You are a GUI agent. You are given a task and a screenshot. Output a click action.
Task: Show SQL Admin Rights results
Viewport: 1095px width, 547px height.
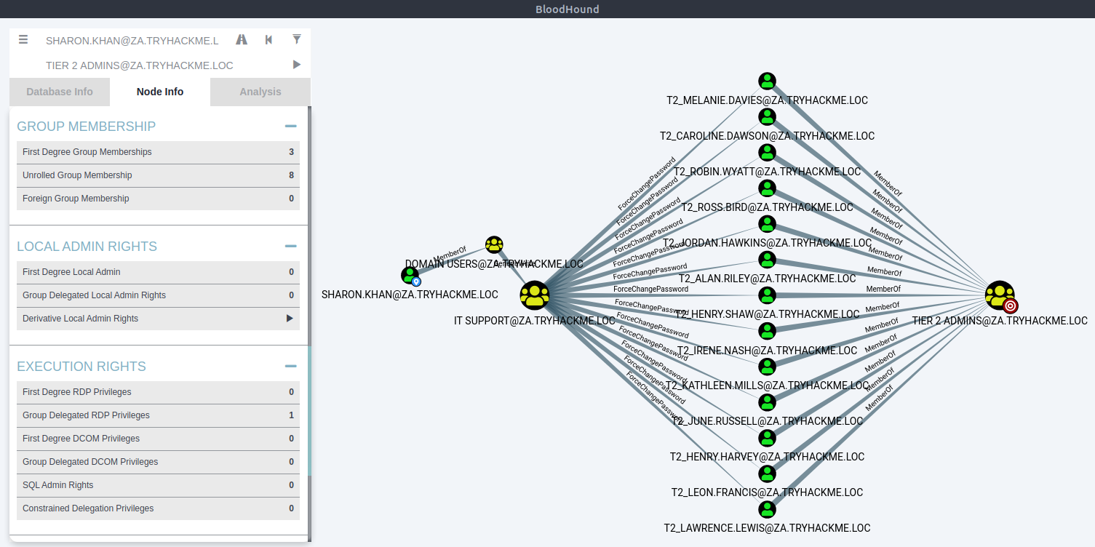point(158,485)
